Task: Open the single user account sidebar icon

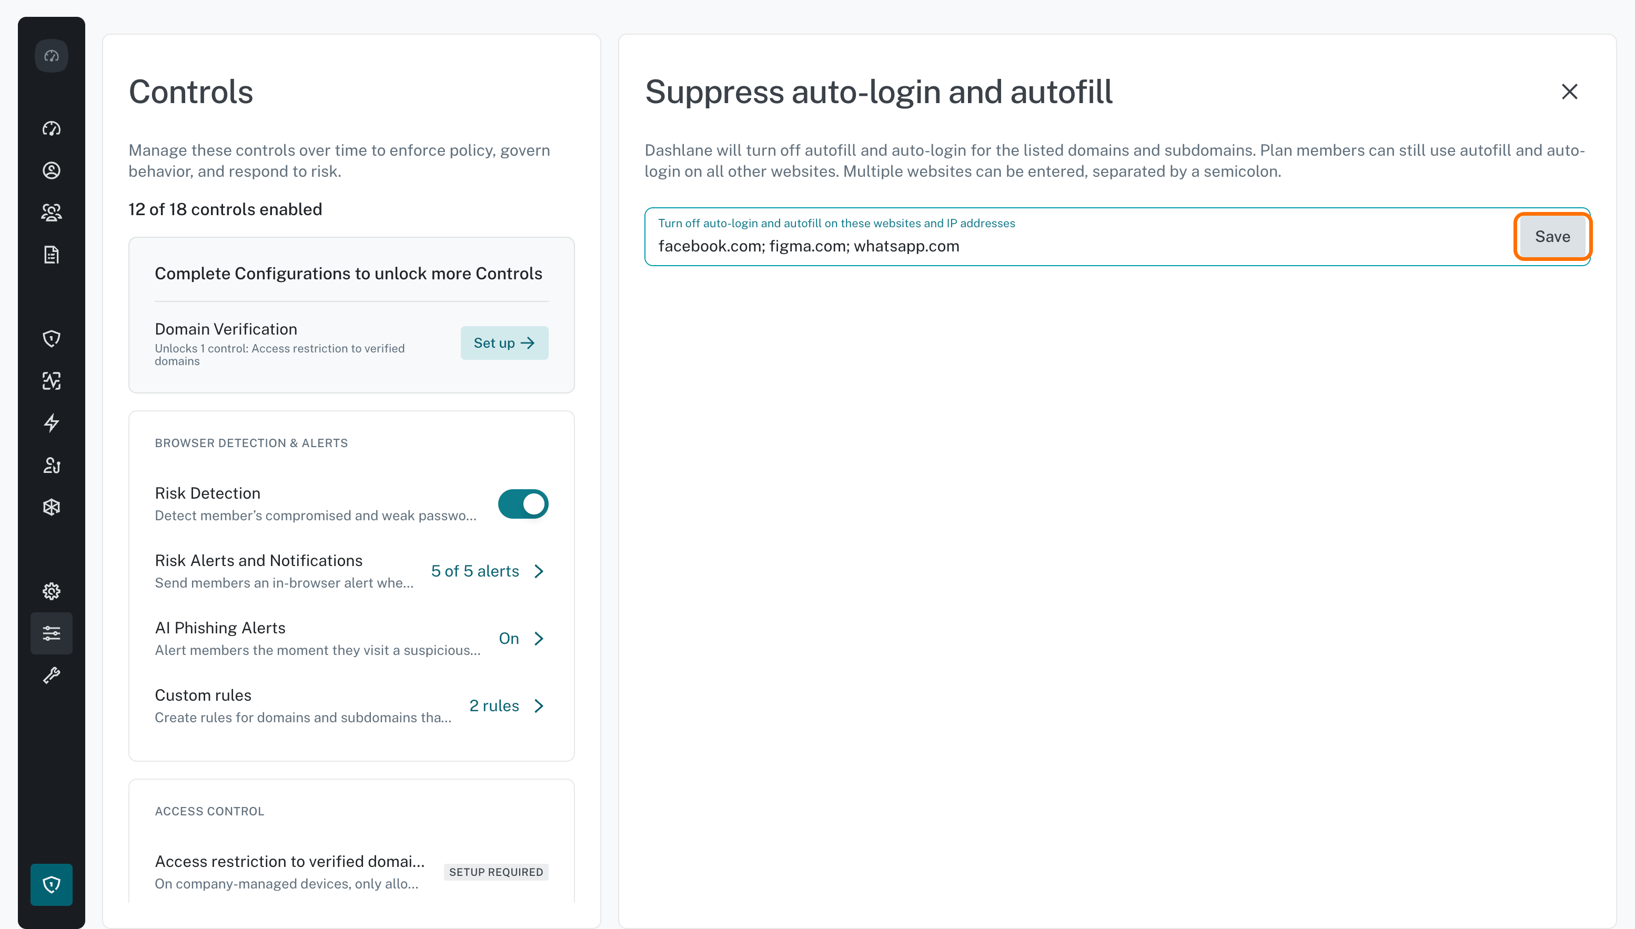Action: [x=52, y=170]
